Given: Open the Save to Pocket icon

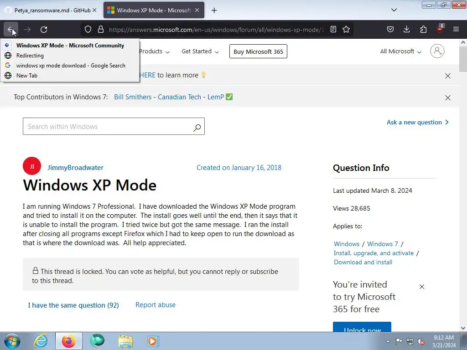Looking at the screenshot, I should coord(390,29).
